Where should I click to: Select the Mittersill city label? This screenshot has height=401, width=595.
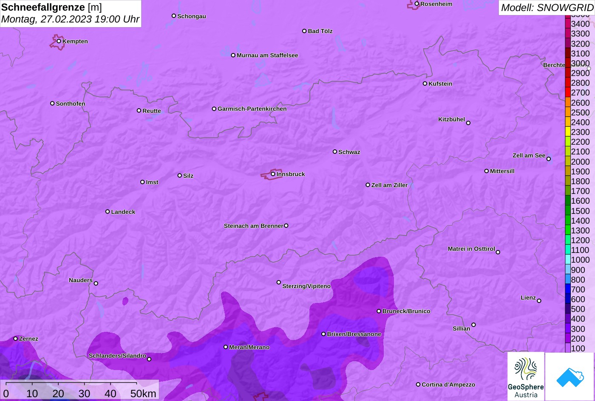[502, 171]
